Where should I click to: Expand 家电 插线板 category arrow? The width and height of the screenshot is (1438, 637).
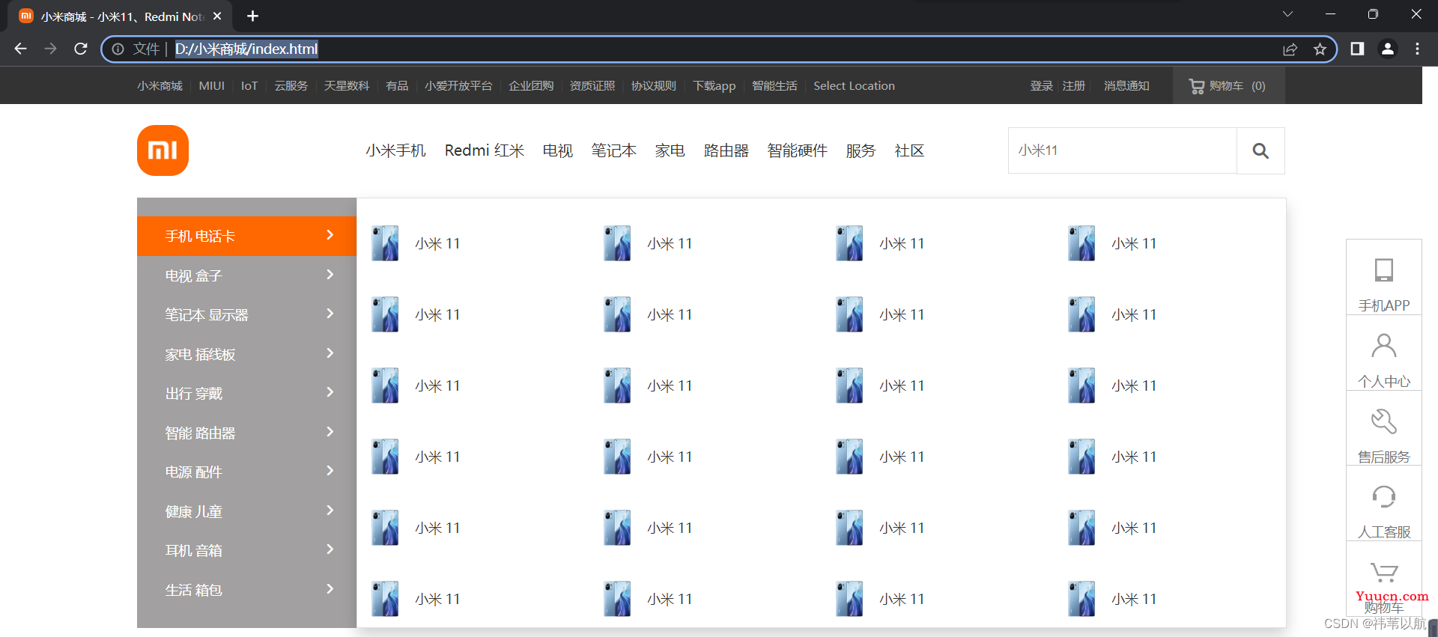(330, 353)
